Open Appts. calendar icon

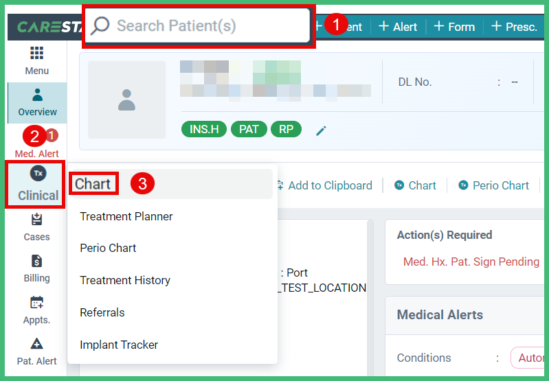[x=37, y=302]
